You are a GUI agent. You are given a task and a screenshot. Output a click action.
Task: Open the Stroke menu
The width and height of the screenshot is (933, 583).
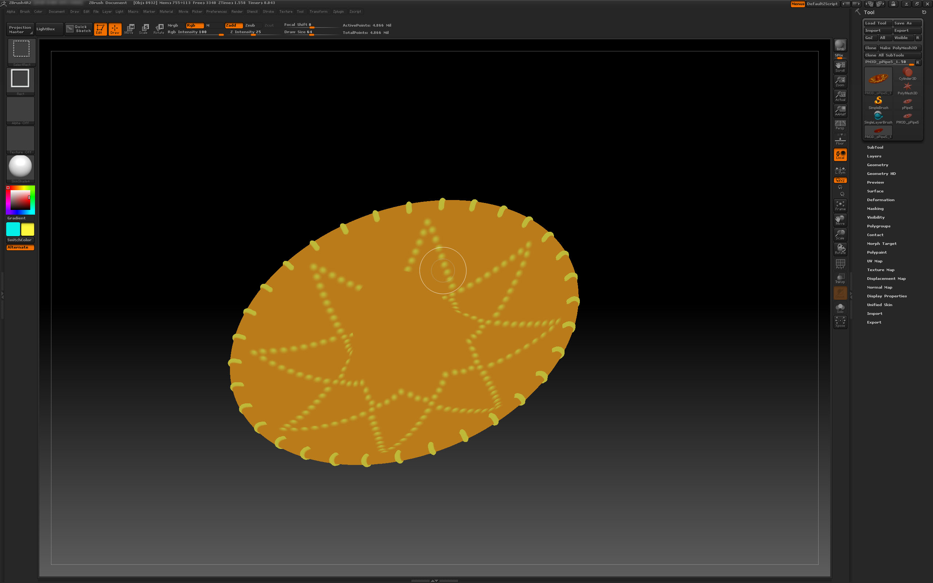tap(268, 12)
